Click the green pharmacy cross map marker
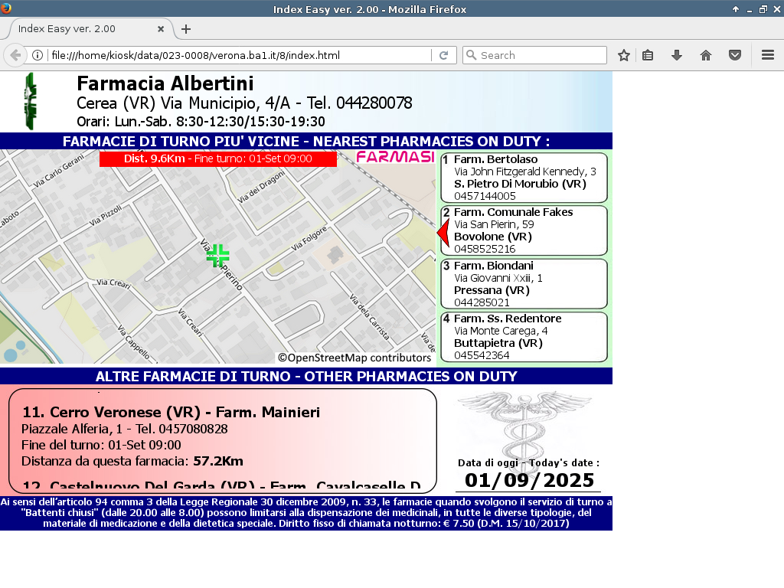The height and width of the screenshot is (588, 784). 218,256
